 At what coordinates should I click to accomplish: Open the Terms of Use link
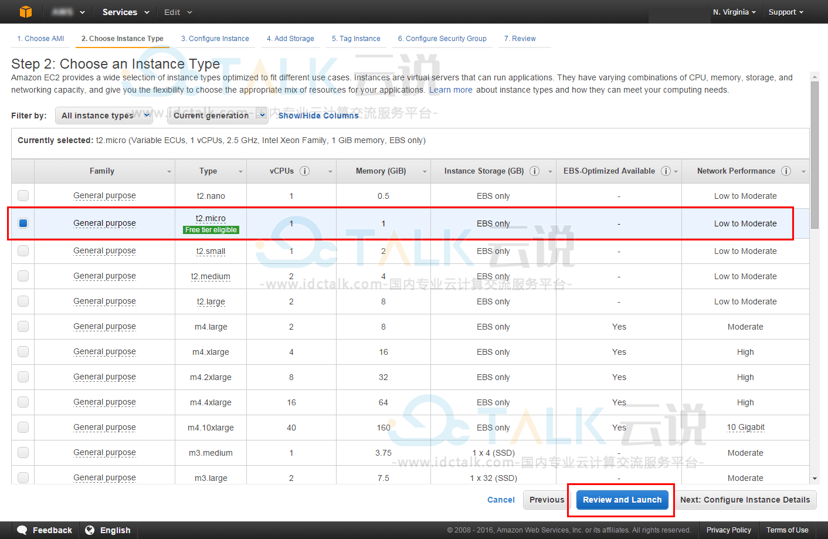pyautogui.click(x=787, y=530)
